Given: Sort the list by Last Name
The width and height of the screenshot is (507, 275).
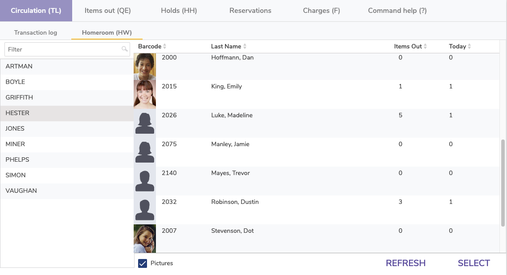Looking at the screenshot, I should click(229, 47).
